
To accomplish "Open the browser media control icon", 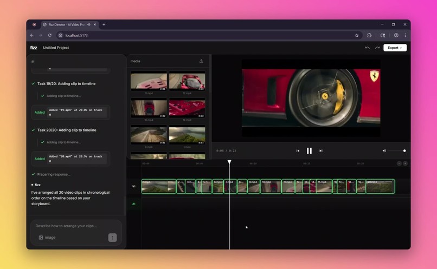I will pos(383,35).
